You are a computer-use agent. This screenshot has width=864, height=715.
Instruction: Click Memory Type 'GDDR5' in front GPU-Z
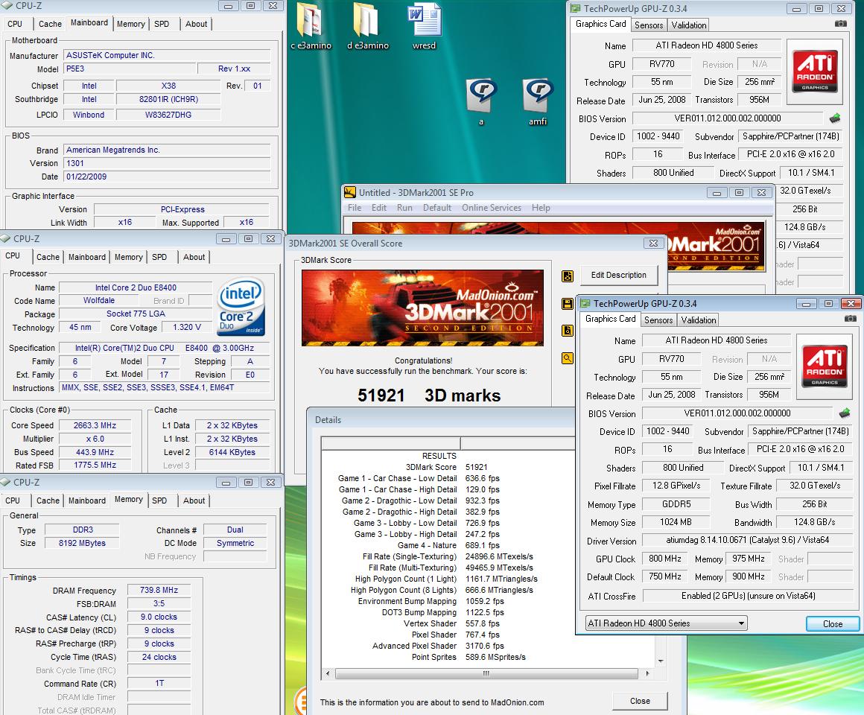[676, 504]
